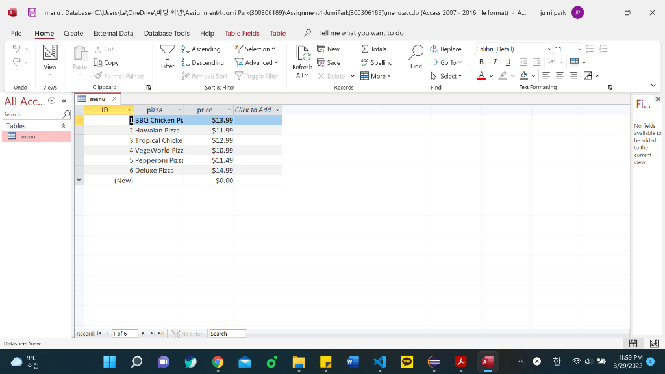Viewport: 665px width, 374px height.
Task: Click the record navigator Search field
Action: coord(227,334)
